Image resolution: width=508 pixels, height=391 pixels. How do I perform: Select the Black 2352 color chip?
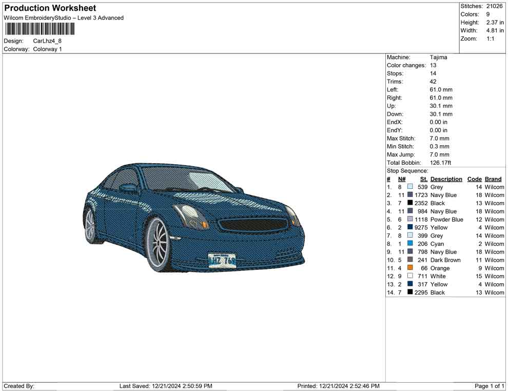[410, 203]
